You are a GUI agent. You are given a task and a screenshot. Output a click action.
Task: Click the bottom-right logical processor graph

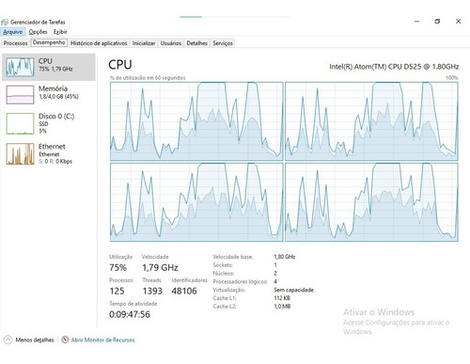(371, 202)
